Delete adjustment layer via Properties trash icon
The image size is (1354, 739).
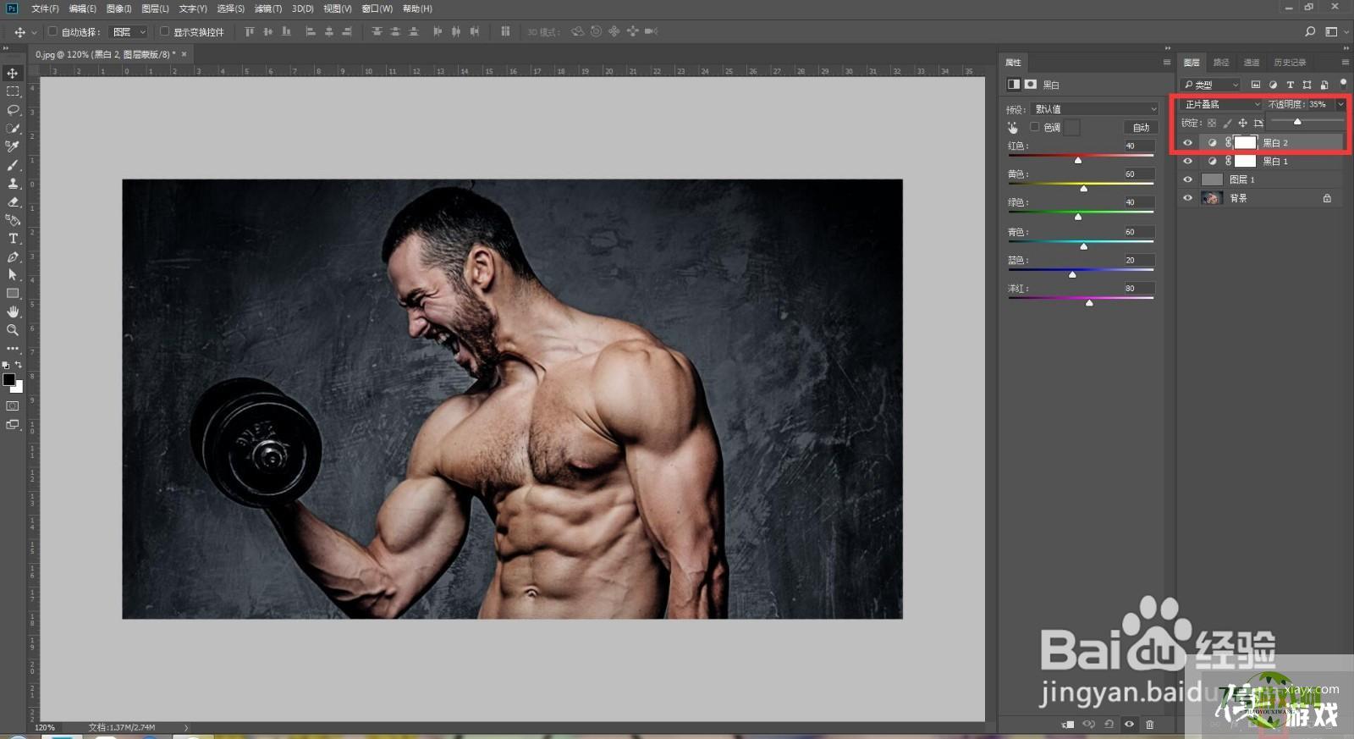pyautogui.click(x=1149, y=724)
